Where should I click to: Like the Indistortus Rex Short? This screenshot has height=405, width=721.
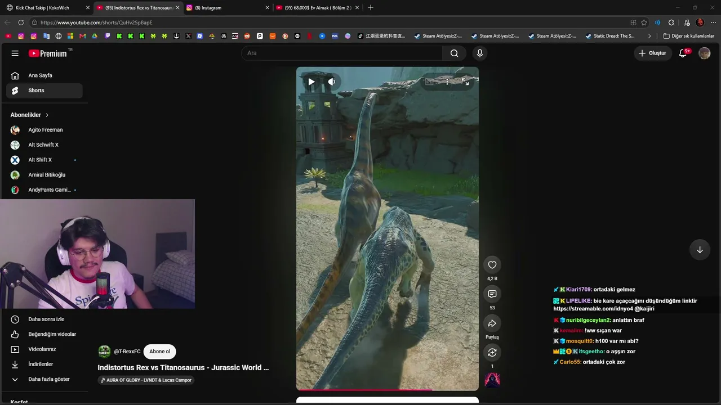click(x=492, y=265)
